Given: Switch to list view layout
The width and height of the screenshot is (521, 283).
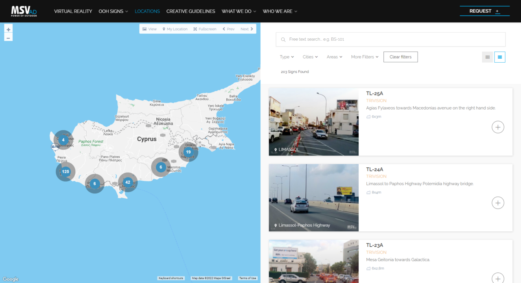Looking at the screenshot, I should 500,57.
